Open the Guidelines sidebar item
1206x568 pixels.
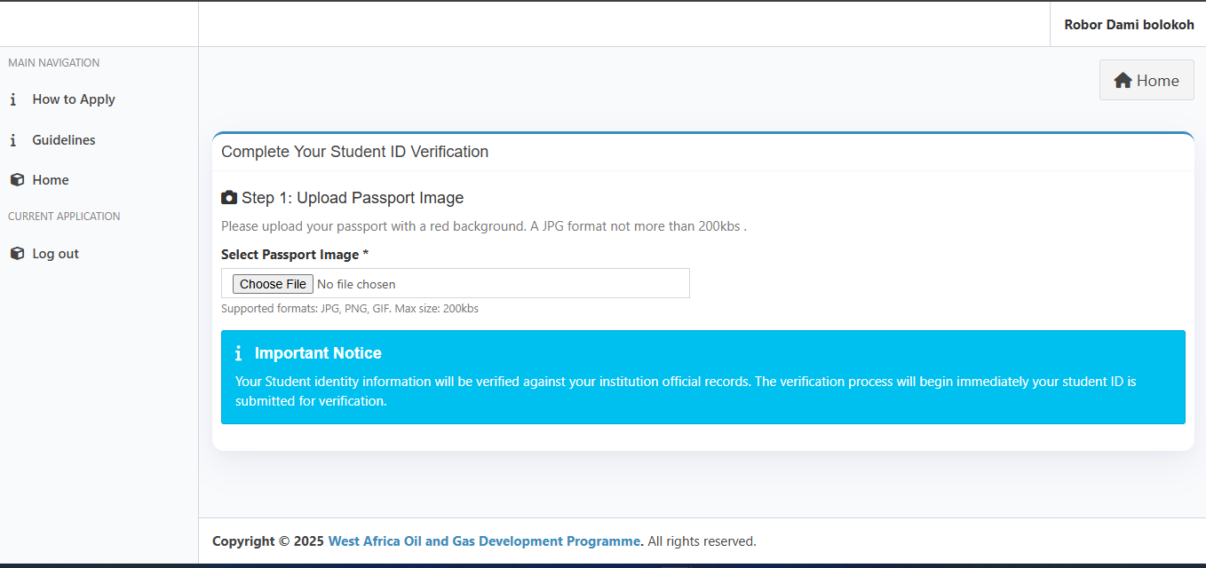[x=64, y=140]
